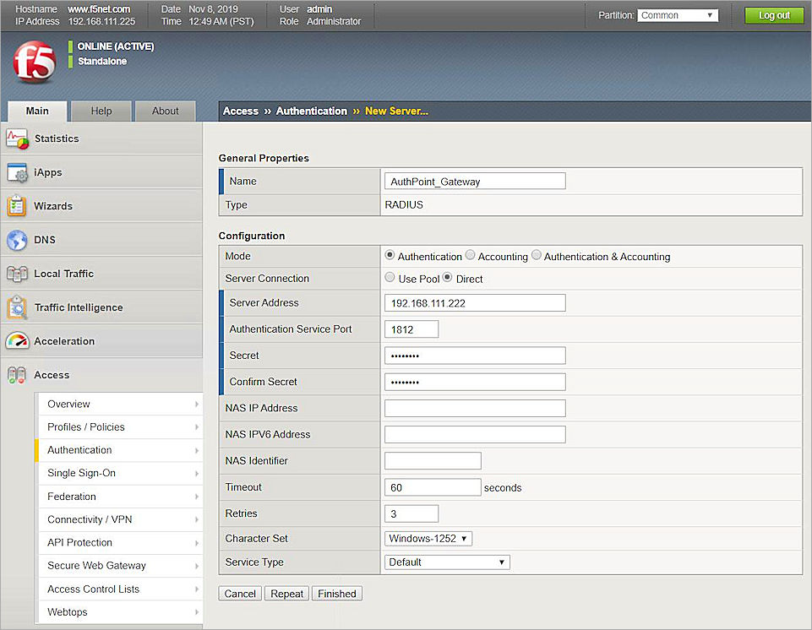This screenshot has width=812, height=630.
Task: Switch to the Help tab
Action: click(101, 111)
